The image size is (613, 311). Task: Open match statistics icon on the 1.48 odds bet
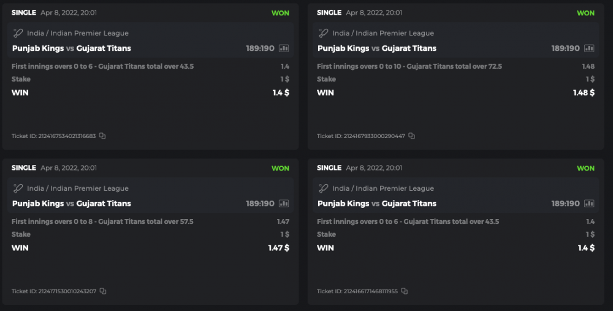click(589, 48)
